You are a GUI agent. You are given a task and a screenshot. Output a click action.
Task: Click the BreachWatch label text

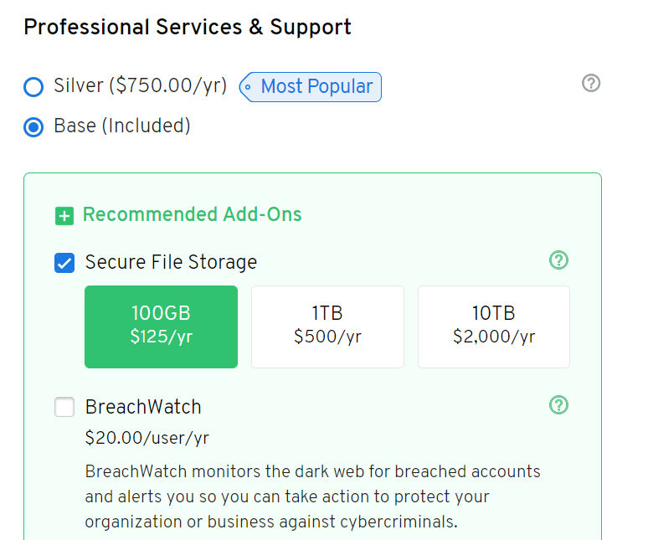pos(143,407)
